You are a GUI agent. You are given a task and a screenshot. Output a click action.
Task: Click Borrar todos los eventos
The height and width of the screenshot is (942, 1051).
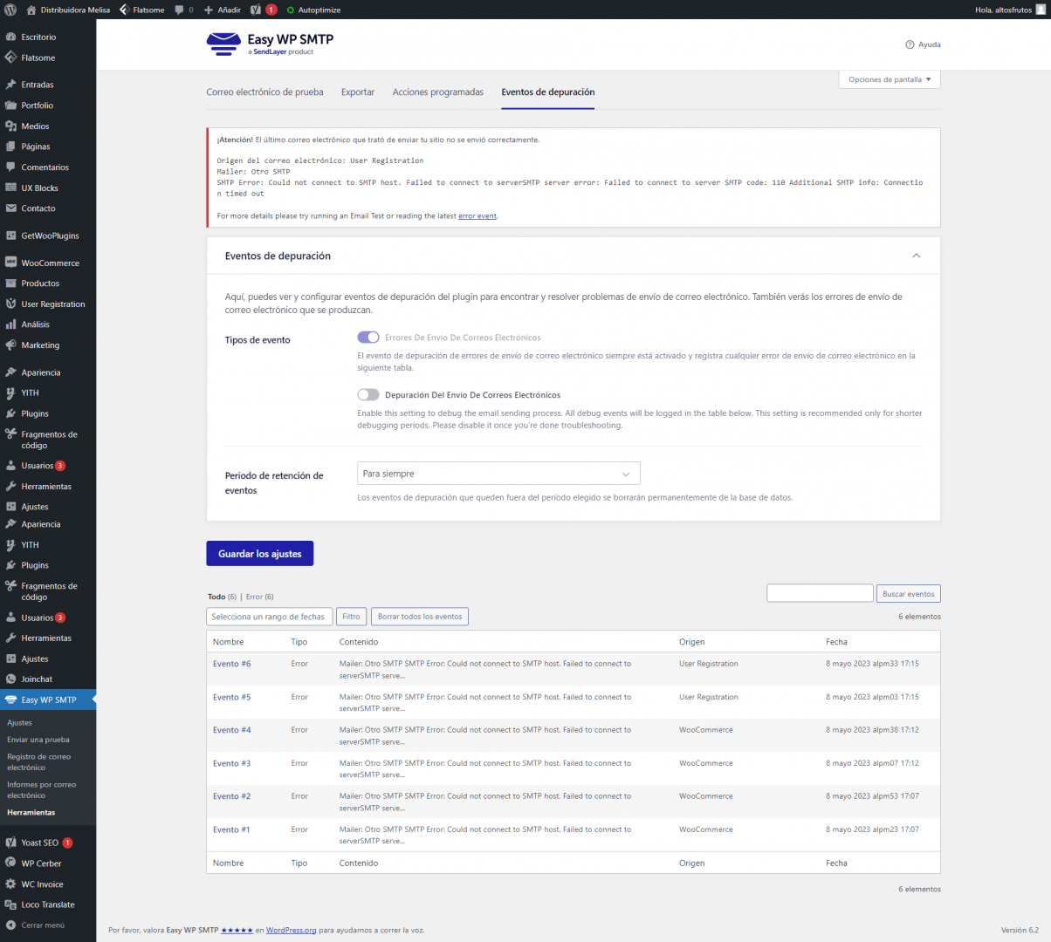(420, 617)
